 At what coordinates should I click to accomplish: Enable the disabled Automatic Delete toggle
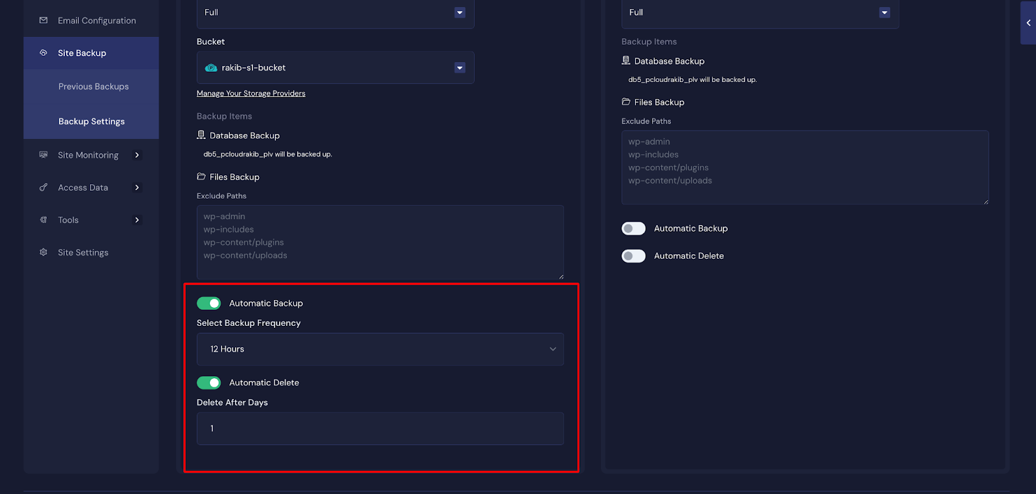[633, 256]
